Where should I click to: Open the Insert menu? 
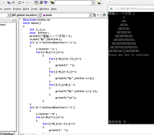click(7, 9)
